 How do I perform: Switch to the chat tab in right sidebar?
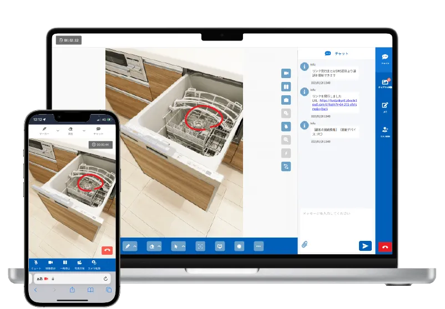pyautogui.click(x=385, y=59)
